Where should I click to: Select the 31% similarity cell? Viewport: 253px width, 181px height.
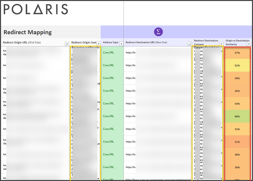[237, 142]
